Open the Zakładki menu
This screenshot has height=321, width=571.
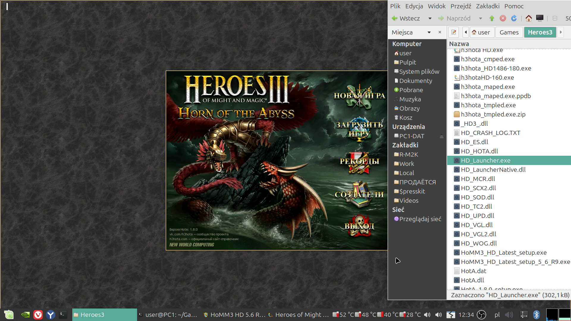coord(488,6)
